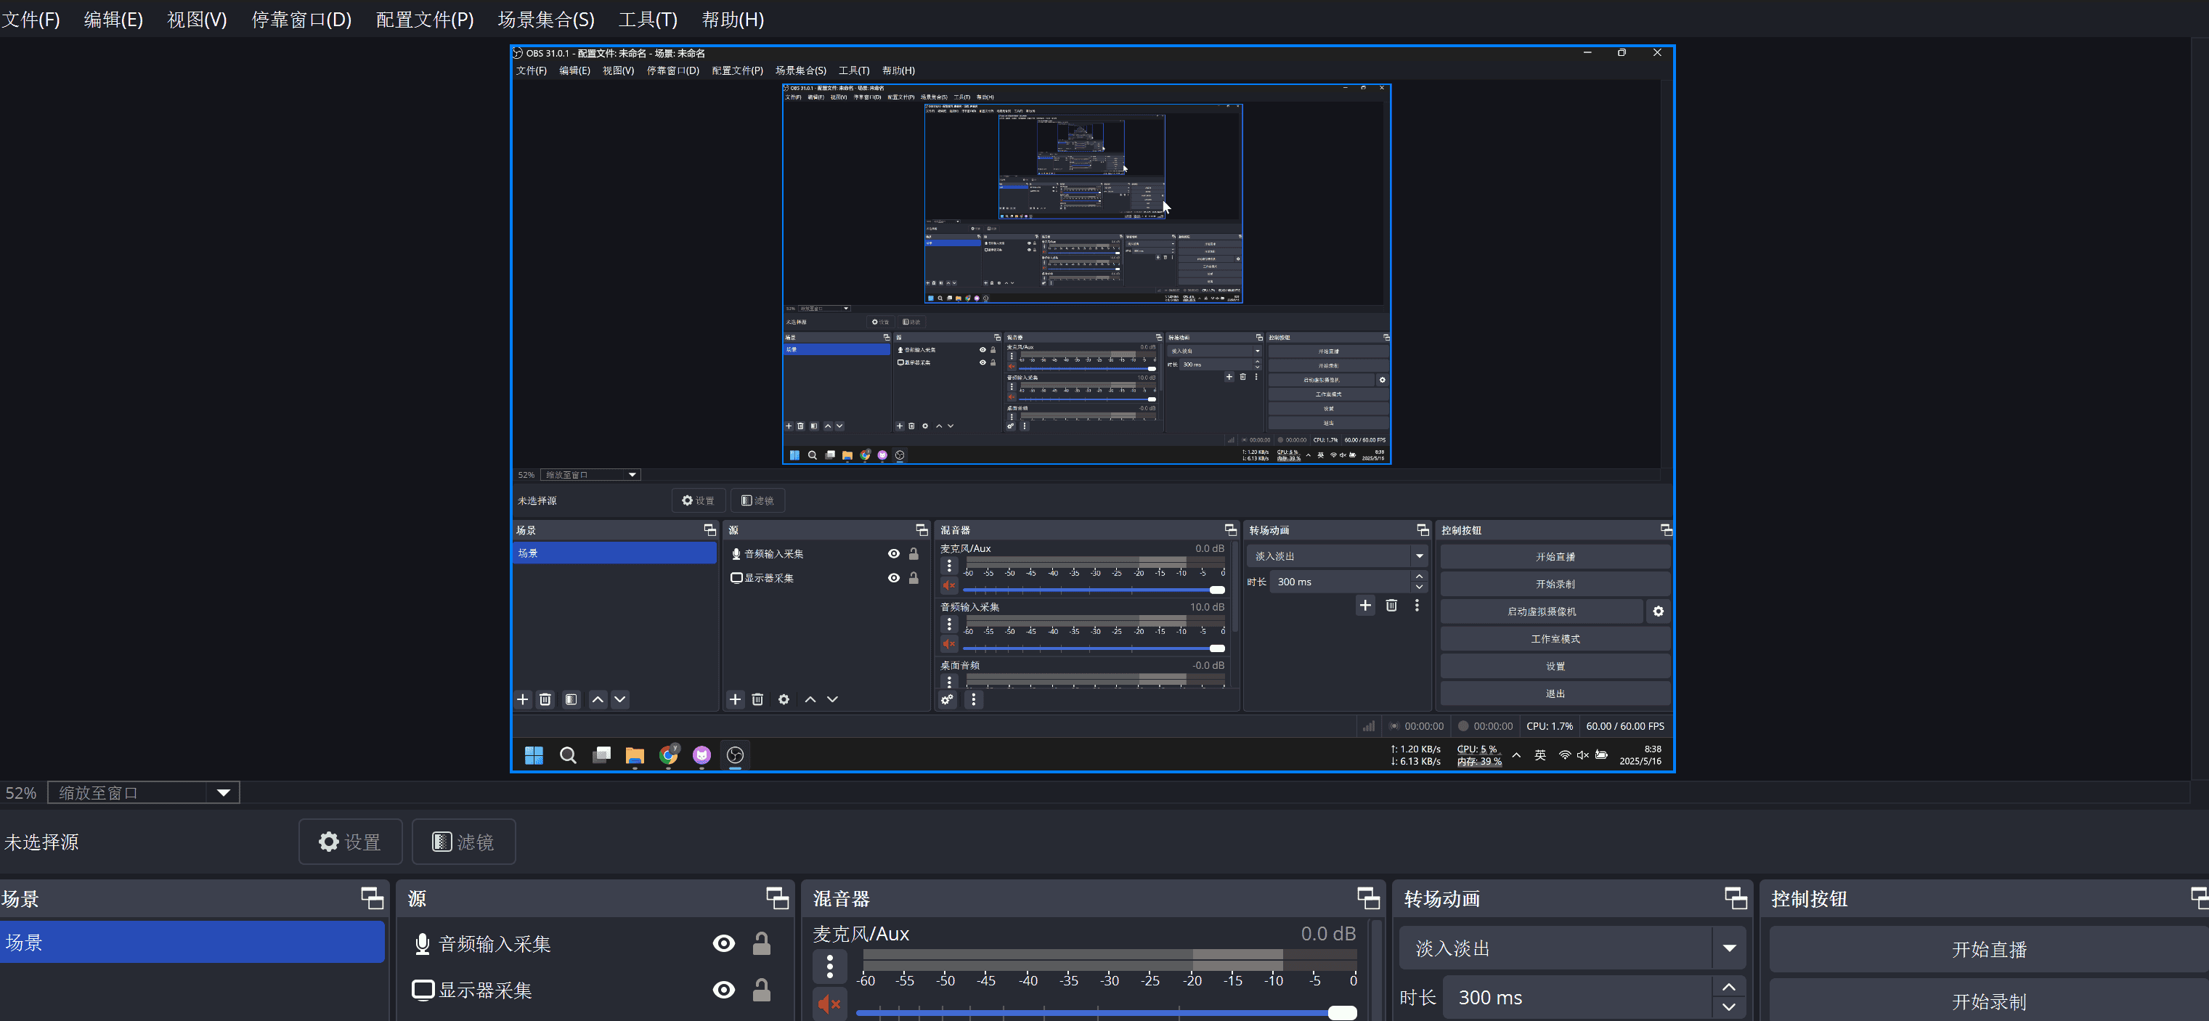Toggle the lock on 显示器采集 source
This screenshot has width=2209, height=1021.
point(762,991)
